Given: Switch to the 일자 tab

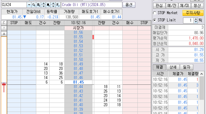Looking at the screenshot, I should [x=187, y=67].
